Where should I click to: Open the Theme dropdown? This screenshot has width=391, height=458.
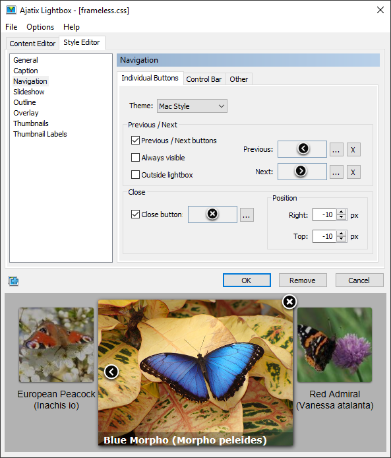(x=192, y=106)
